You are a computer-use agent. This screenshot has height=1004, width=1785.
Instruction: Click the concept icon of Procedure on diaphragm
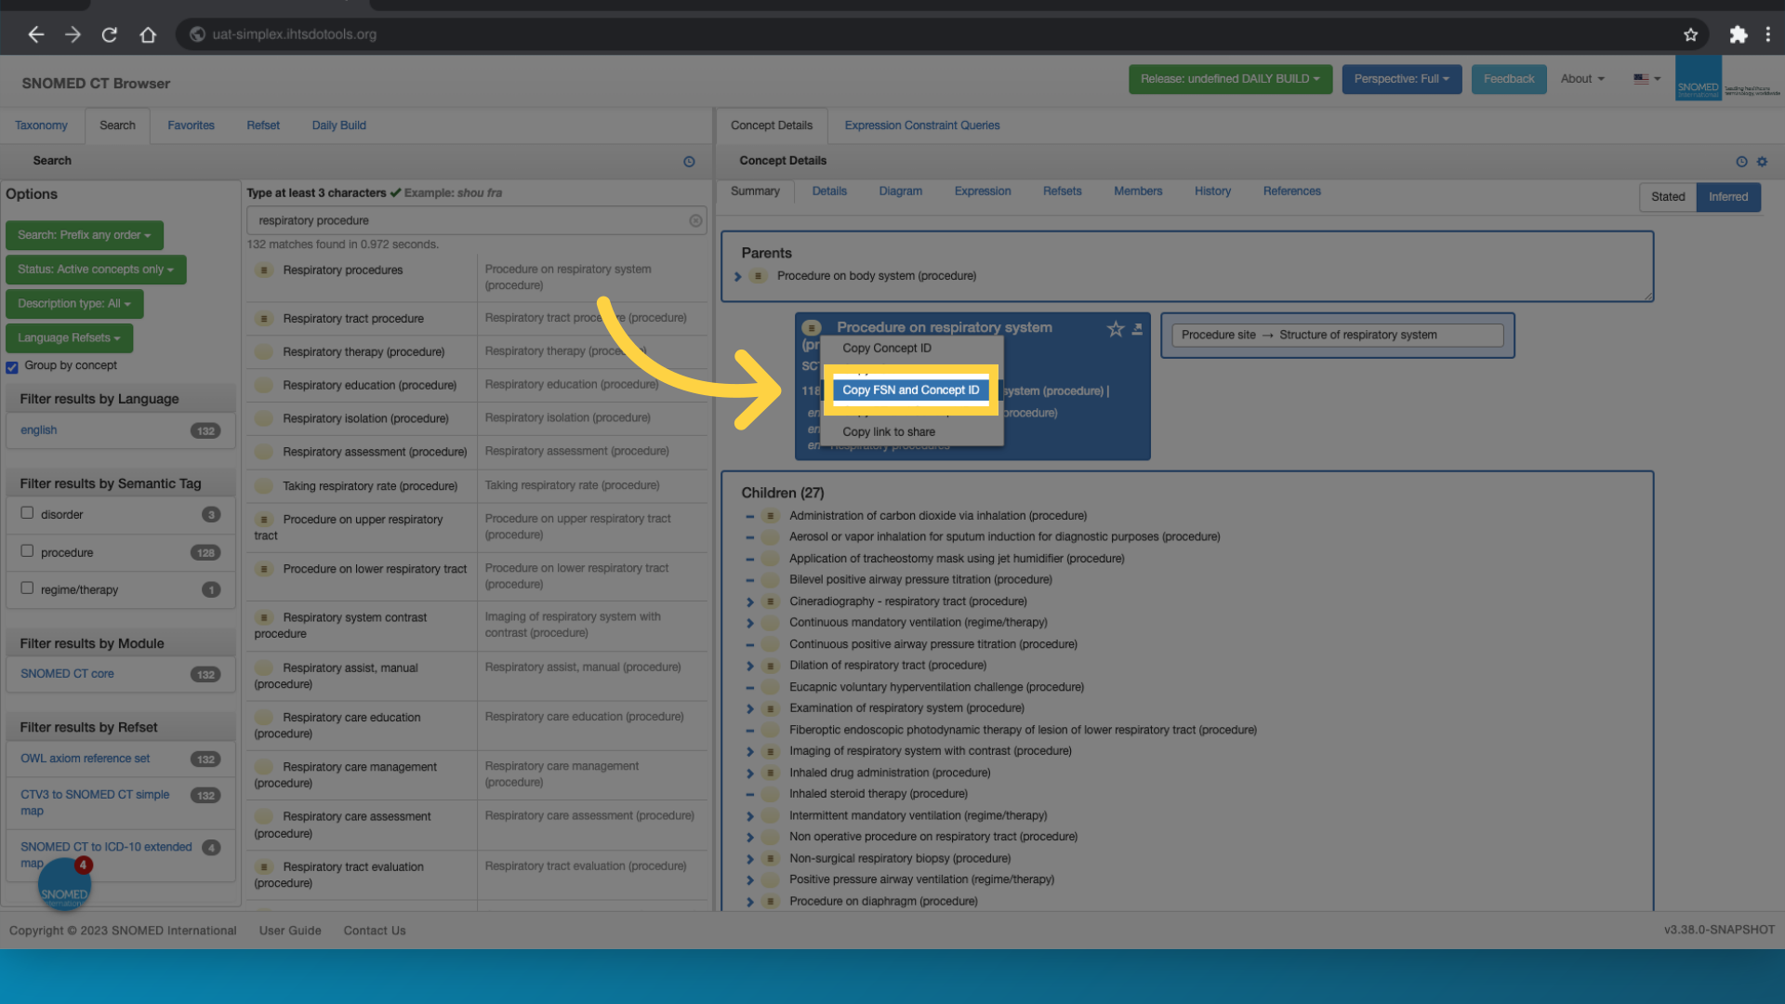pyautogui.click(x=770, y=901)
